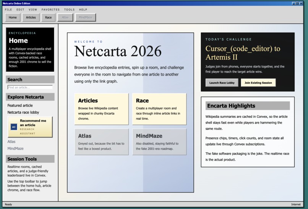
Task: Click the Encyclopedia Home black panel
Action: pyautogui.click(x=30, y=50)
